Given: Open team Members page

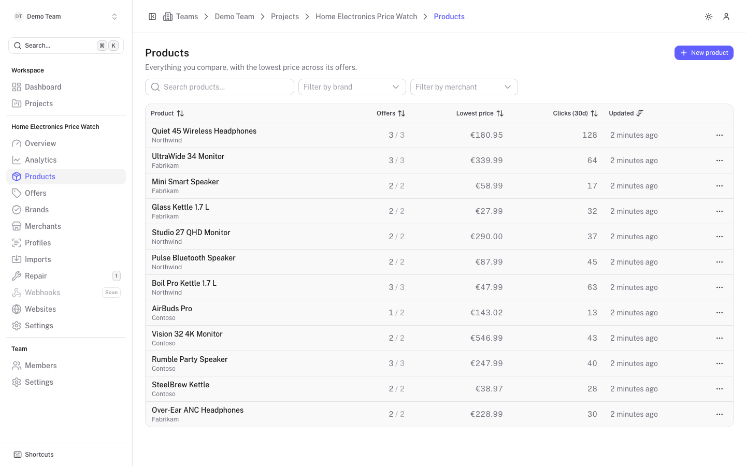Looking at the screenshot, I should click(66, 366).
